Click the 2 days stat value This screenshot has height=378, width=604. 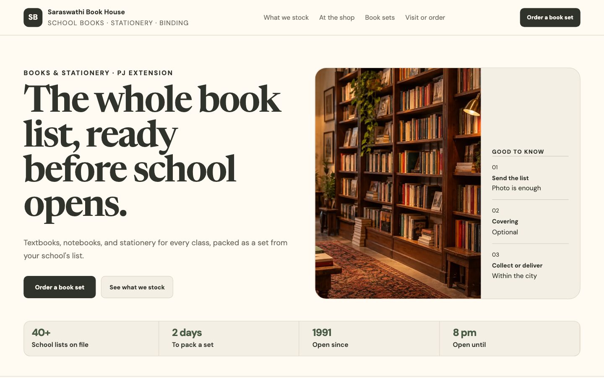click(187, 332)
